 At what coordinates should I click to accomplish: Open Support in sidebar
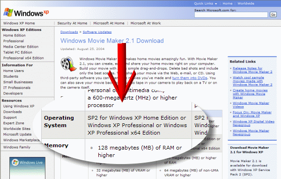tap(10, 117)
